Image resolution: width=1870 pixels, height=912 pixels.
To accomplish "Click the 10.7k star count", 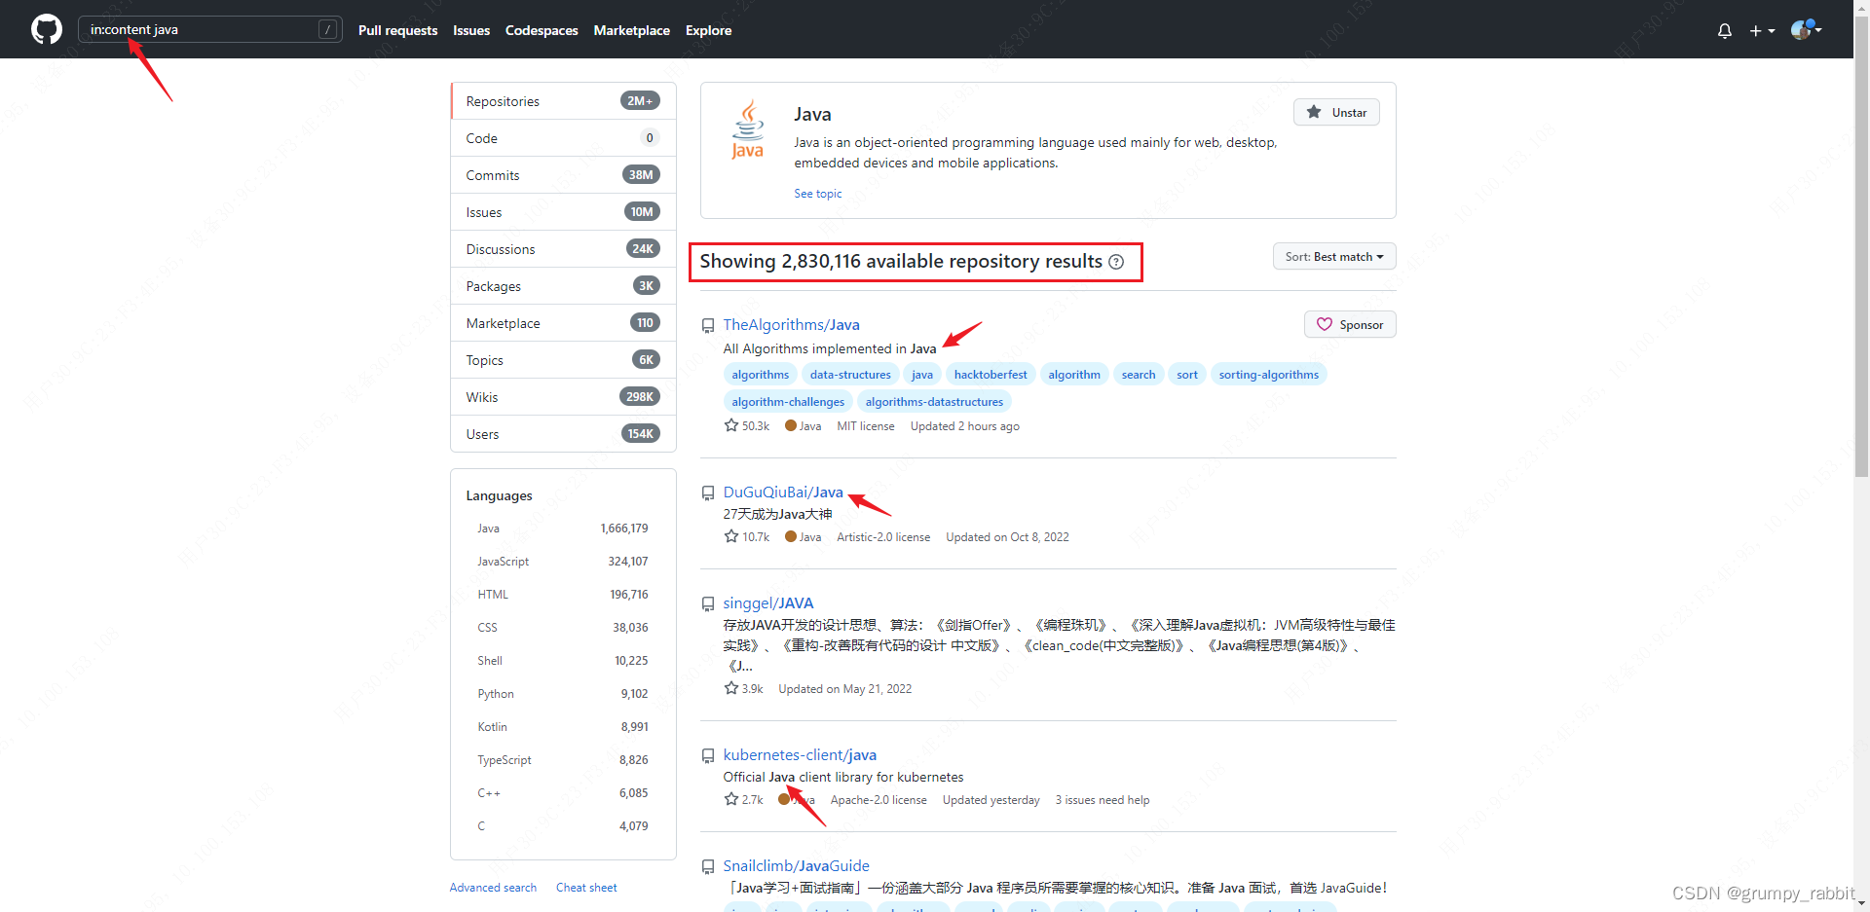I will pos(747,537).
